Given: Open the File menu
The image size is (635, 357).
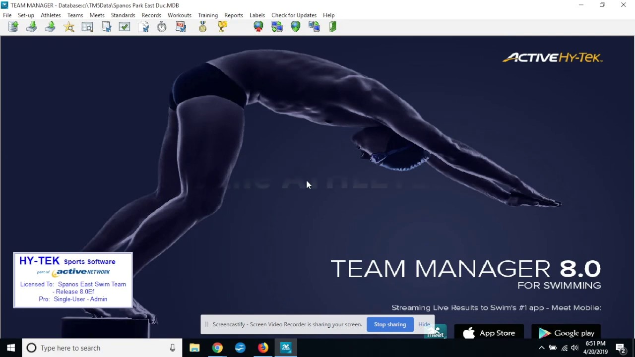Looking at the screenshot, I should point(7,15).
